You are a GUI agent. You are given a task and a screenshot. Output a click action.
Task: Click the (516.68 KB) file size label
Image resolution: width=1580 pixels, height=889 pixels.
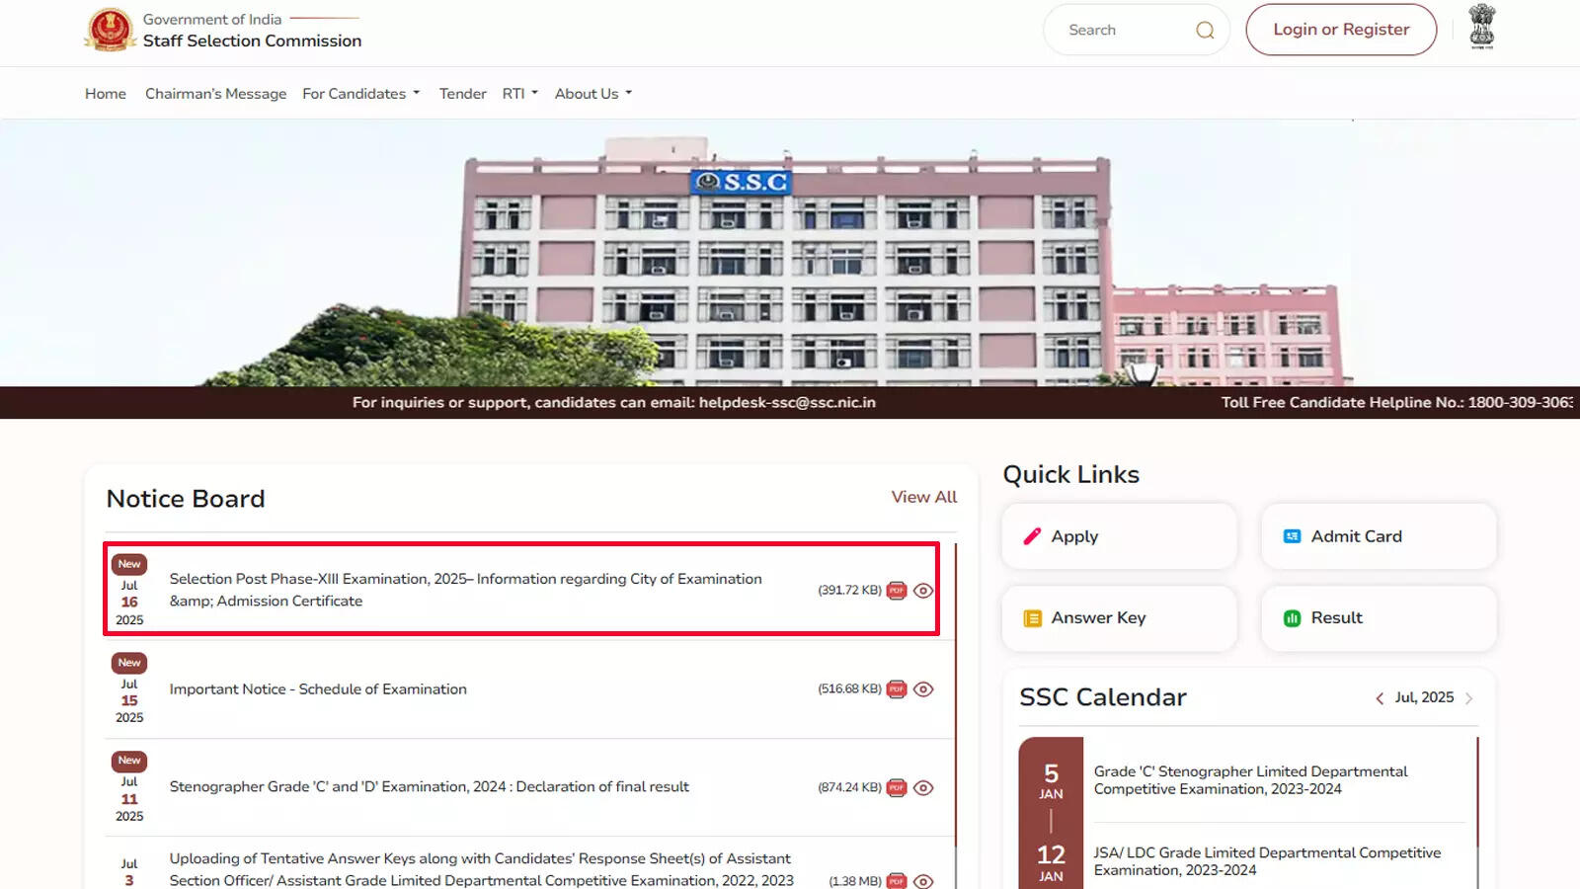[x=849, y=689]
